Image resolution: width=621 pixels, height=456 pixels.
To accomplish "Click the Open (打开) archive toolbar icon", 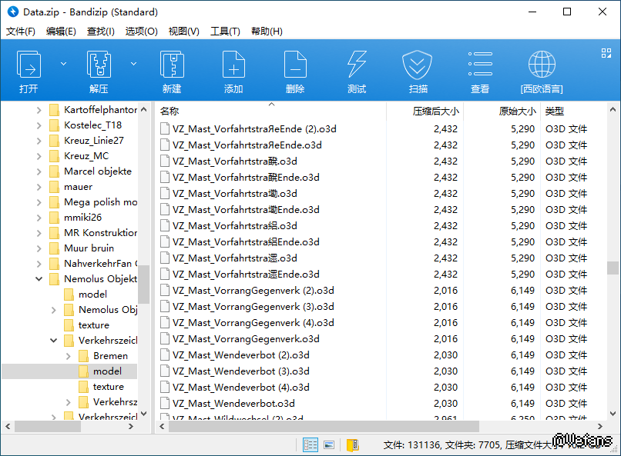I will click(x=29, y=65).
